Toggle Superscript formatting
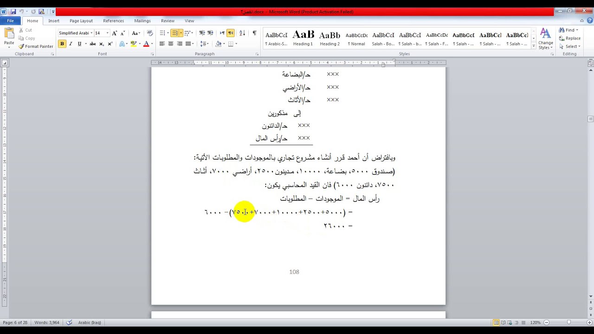594x334 pixels. (x=110, y=44)
